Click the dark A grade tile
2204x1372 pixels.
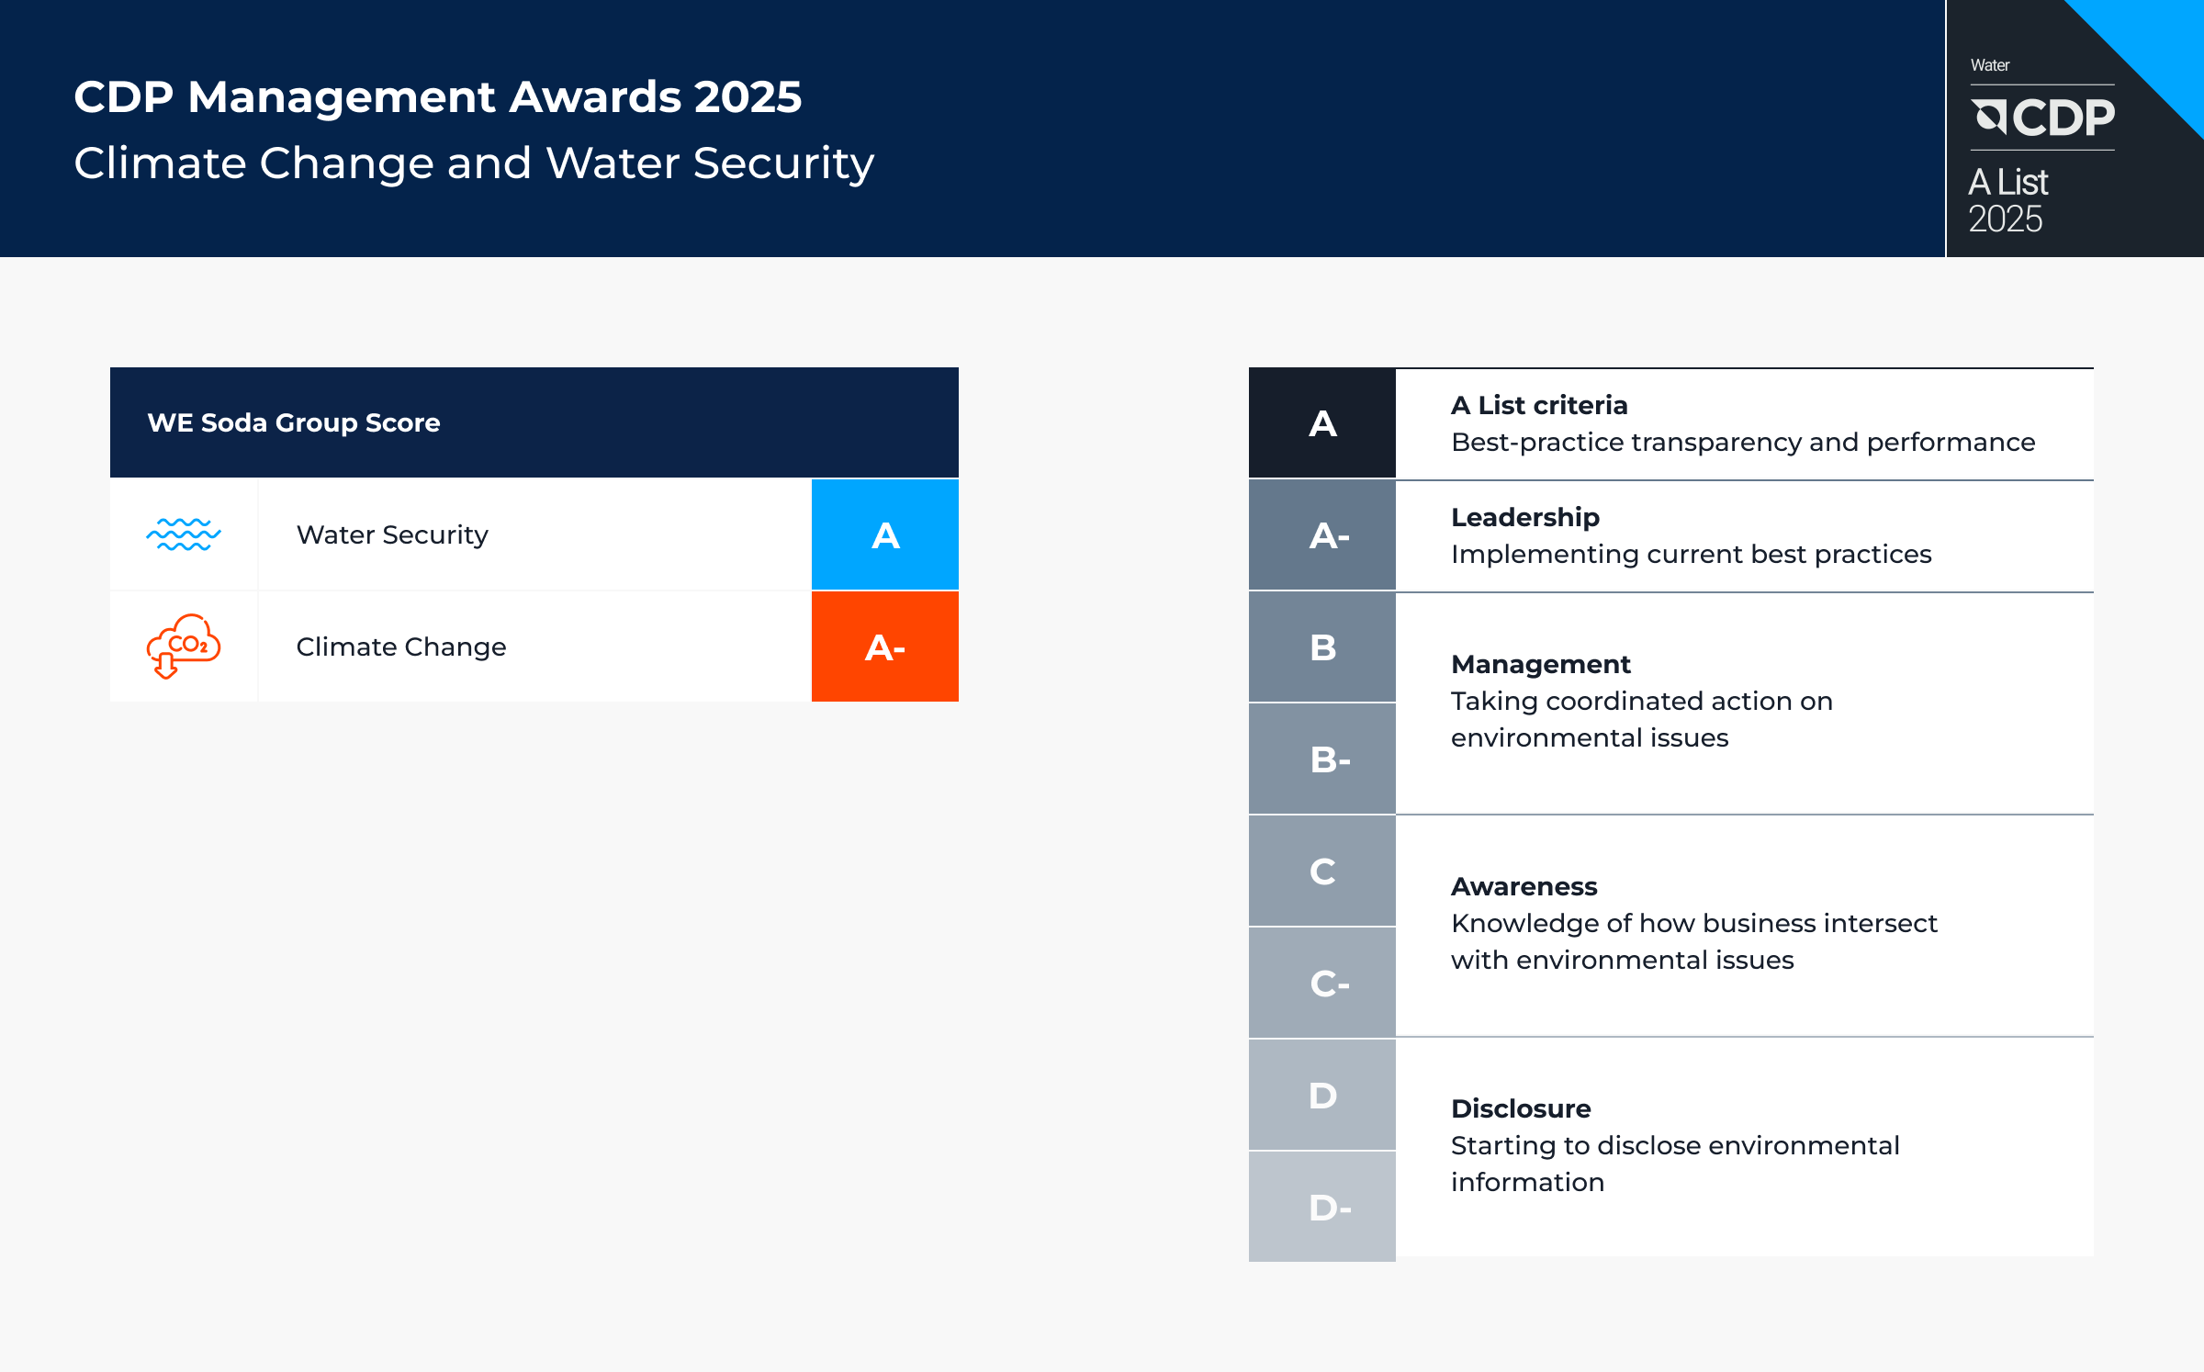1321,423
